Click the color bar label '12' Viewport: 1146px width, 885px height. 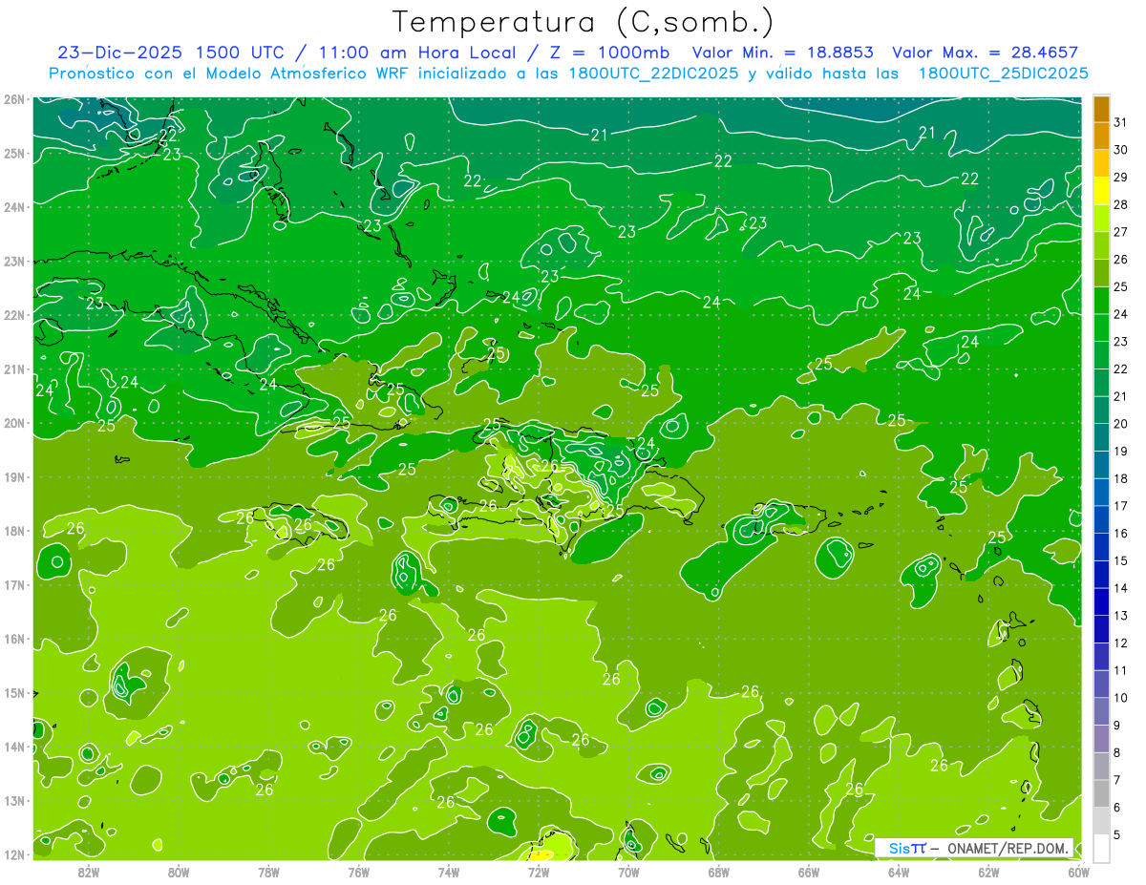1120,643
